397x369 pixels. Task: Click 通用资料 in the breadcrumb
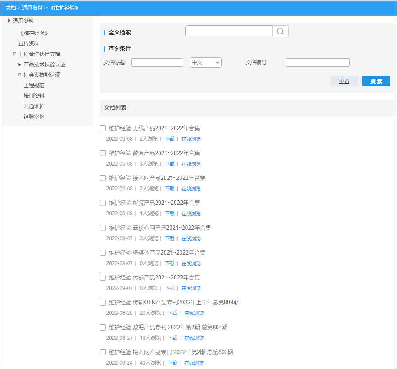point(32,8)
